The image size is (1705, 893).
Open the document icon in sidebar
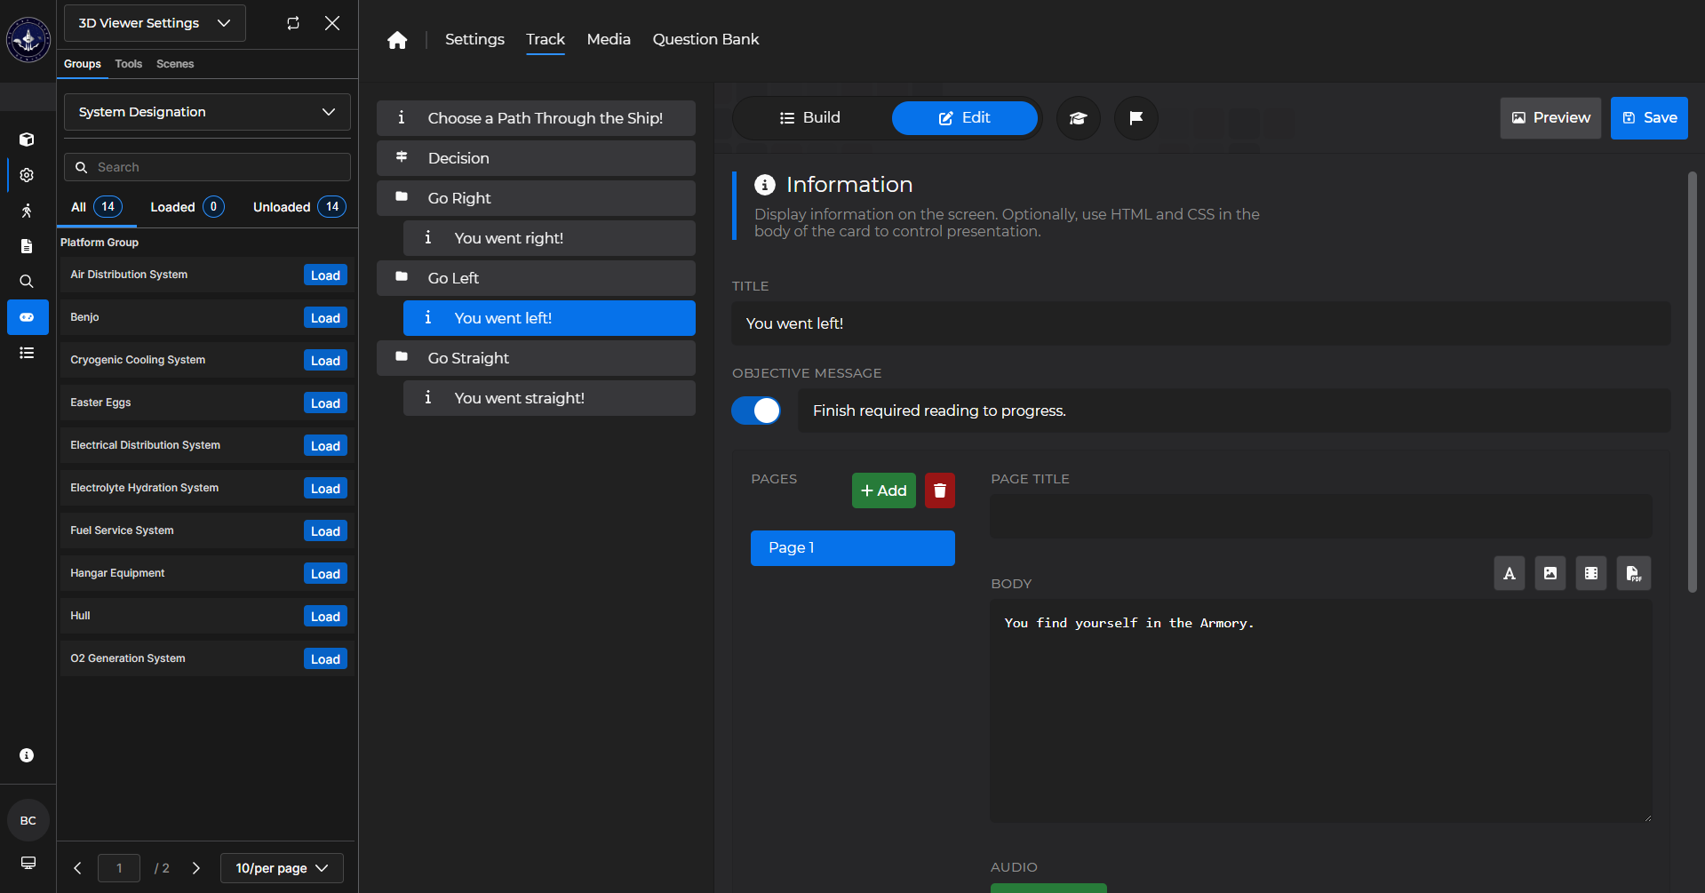(x=27, y=246)
